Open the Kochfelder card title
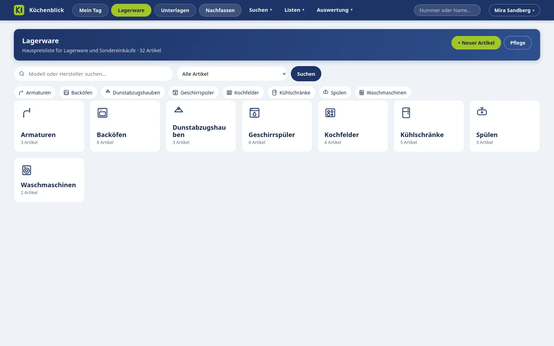 (x=342, y=135)
